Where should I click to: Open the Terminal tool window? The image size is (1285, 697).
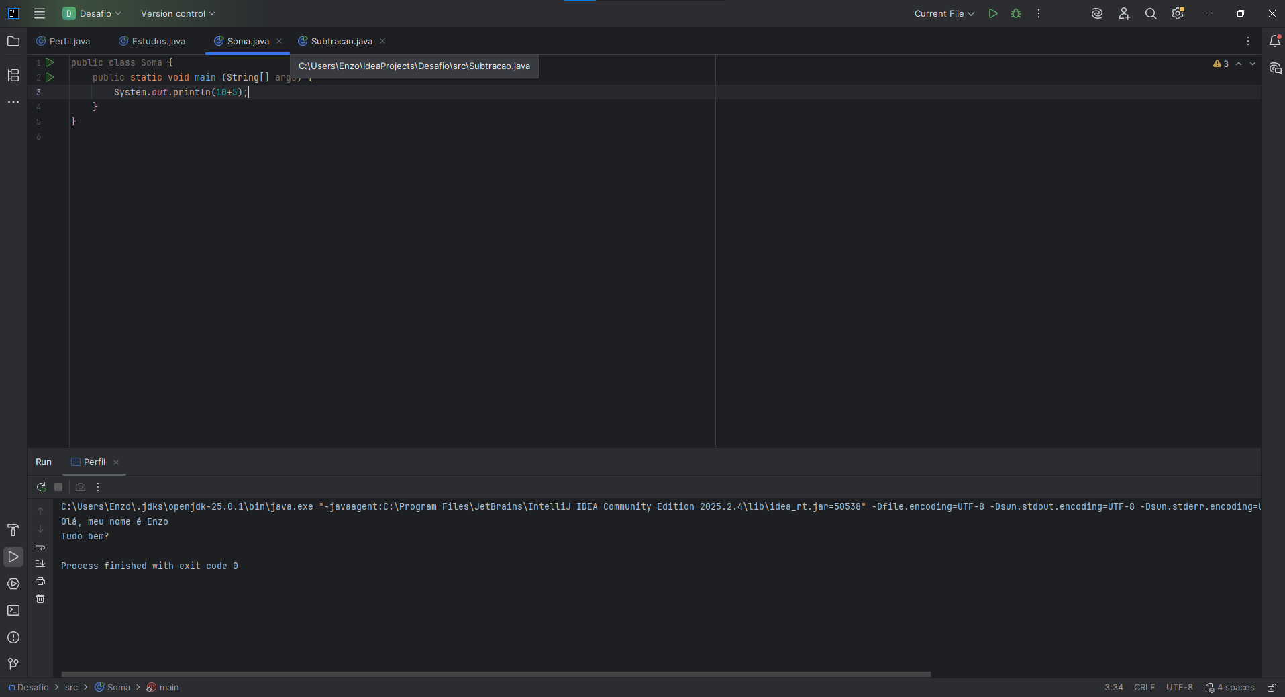click(13, 610)
